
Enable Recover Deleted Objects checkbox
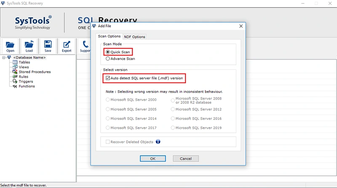pyautogui.click(x=108, y=142)
